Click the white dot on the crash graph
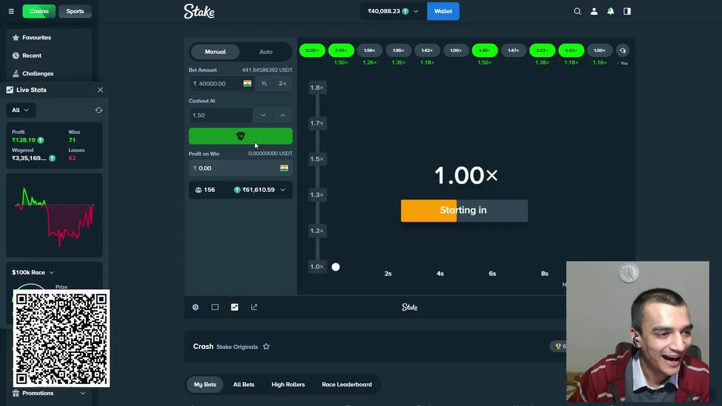 (x=336, y=267)
